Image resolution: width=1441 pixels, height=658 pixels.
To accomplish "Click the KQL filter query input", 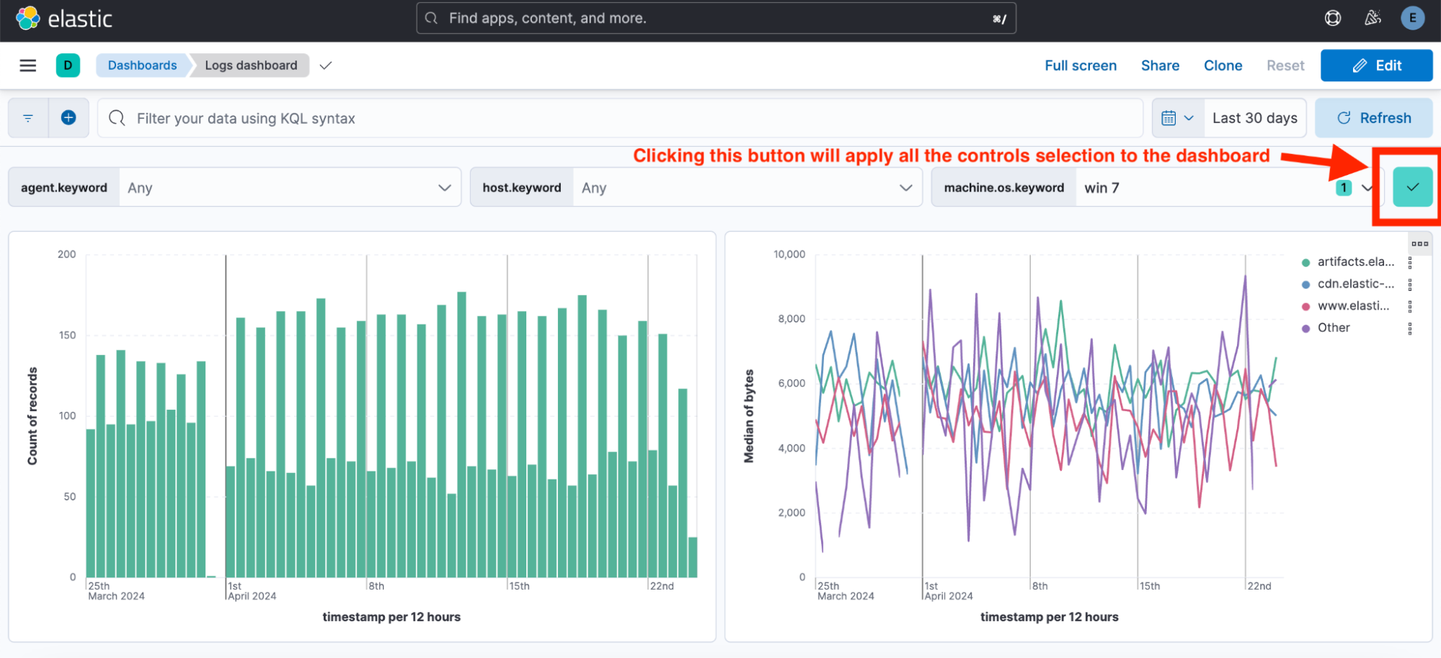I will click(x=620, y=118).
